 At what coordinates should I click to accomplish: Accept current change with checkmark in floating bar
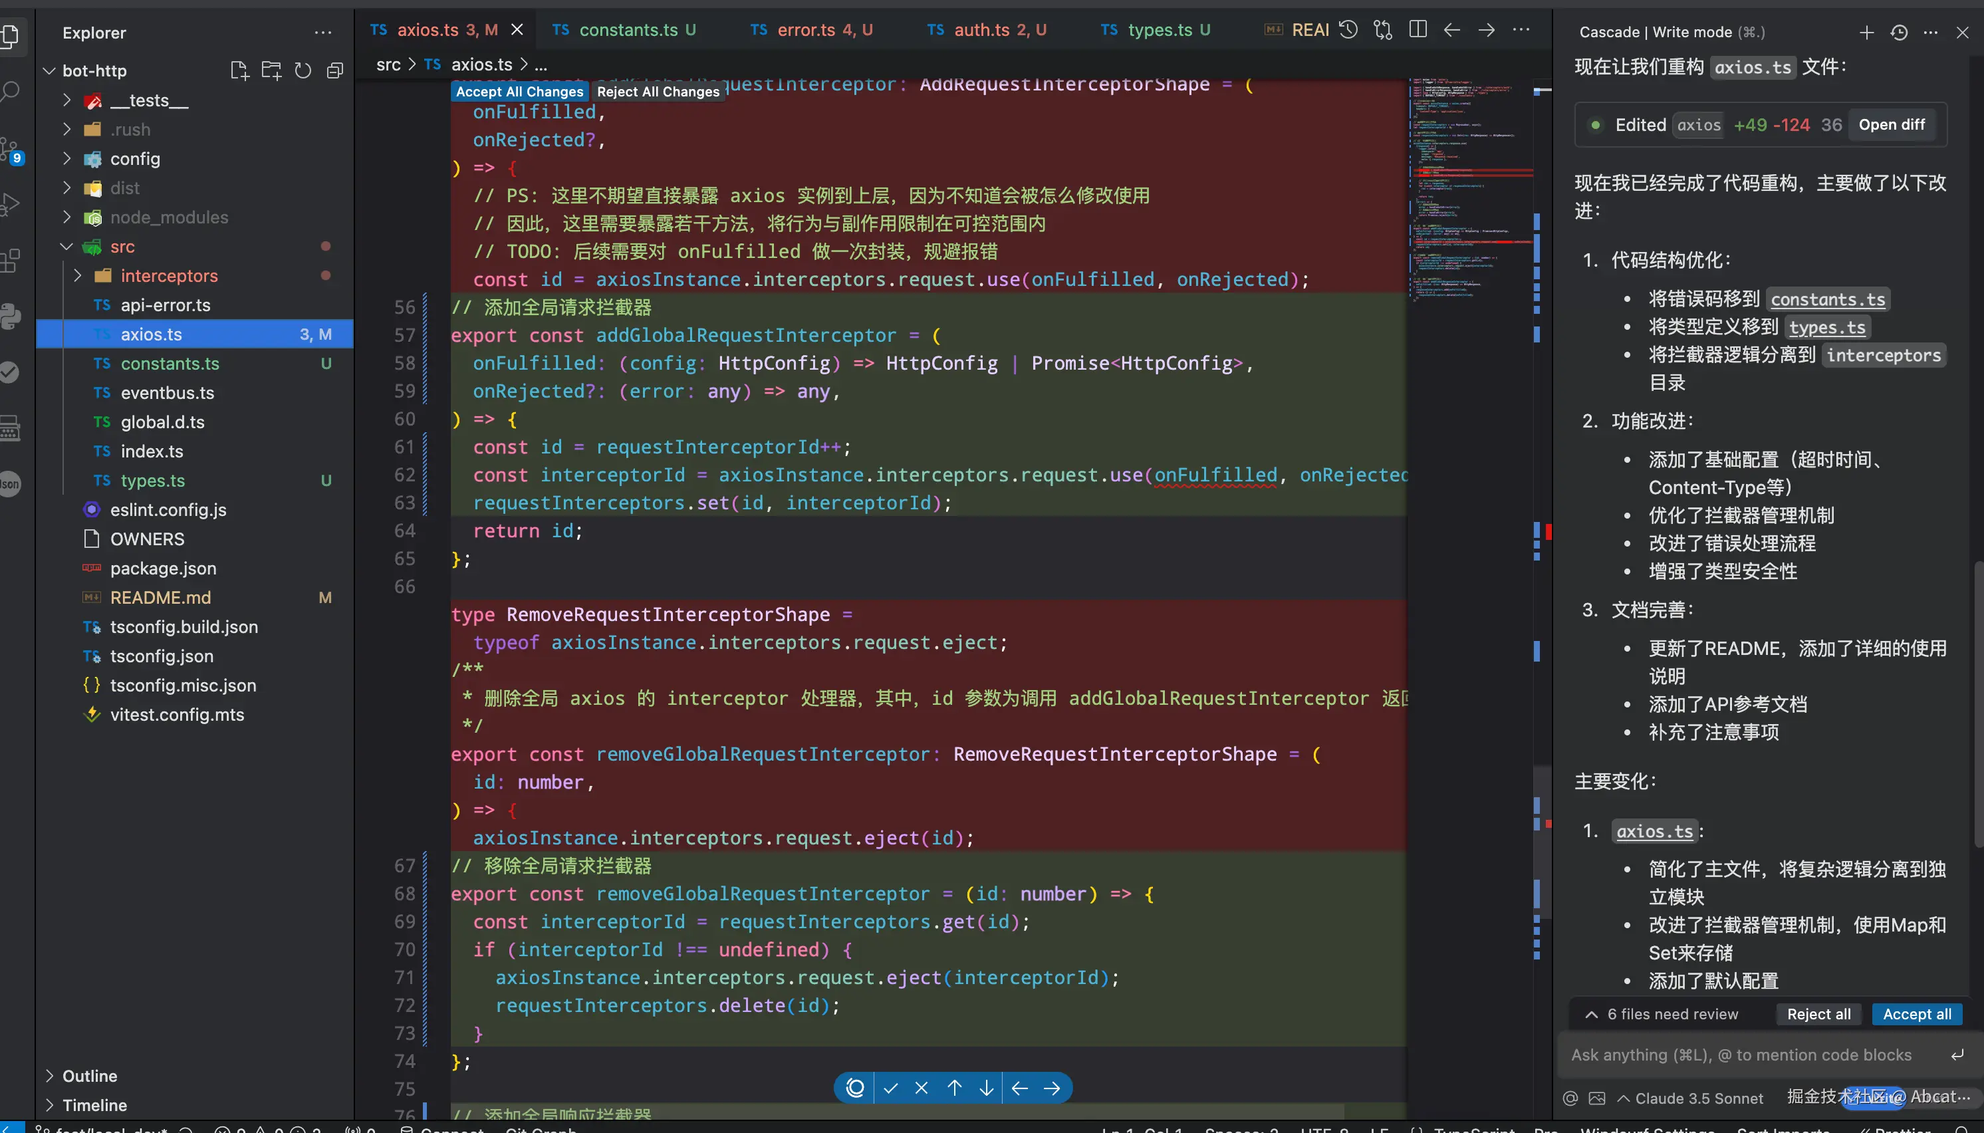(891, 1088)
